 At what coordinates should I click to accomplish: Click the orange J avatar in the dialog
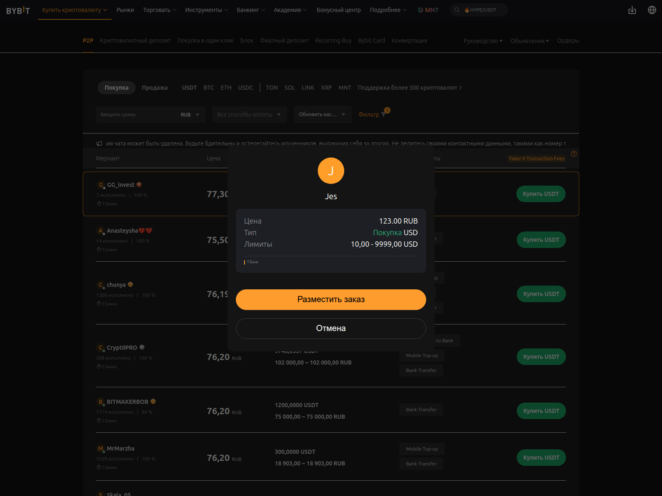pos(331,171)
